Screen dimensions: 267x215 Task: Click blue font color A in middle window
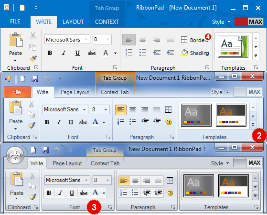coord(95,122)
